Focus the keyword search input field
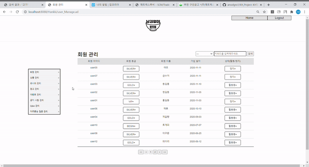This screenshot has height=167, width=309. click(230, 54)
